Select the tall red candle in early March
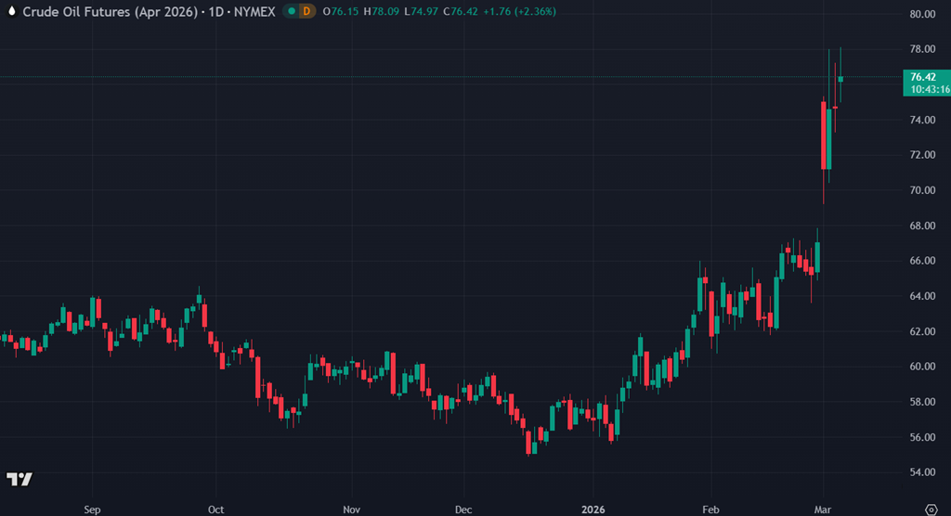 823,135
